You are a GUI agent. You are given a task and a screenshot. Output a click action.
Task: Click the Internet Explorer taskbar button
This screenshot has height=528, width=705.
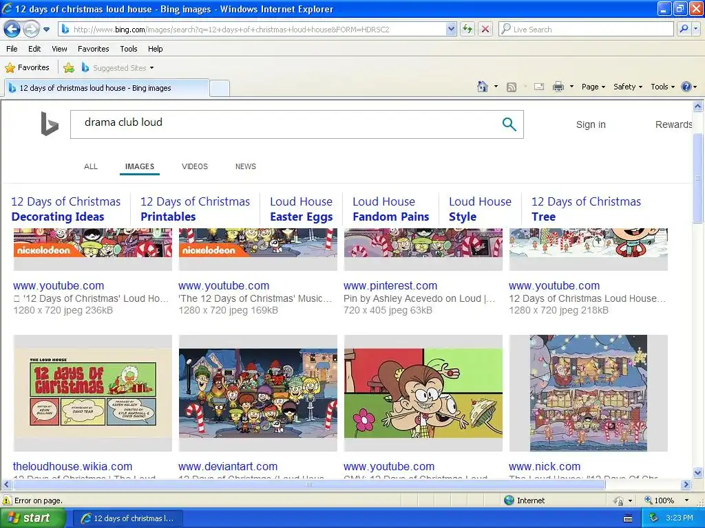coord(127,518)
